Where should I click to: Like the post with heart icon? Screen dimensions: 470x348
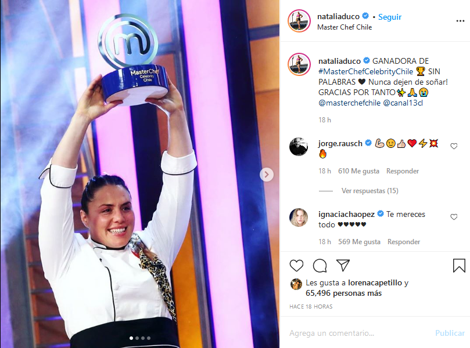[296, 266]
